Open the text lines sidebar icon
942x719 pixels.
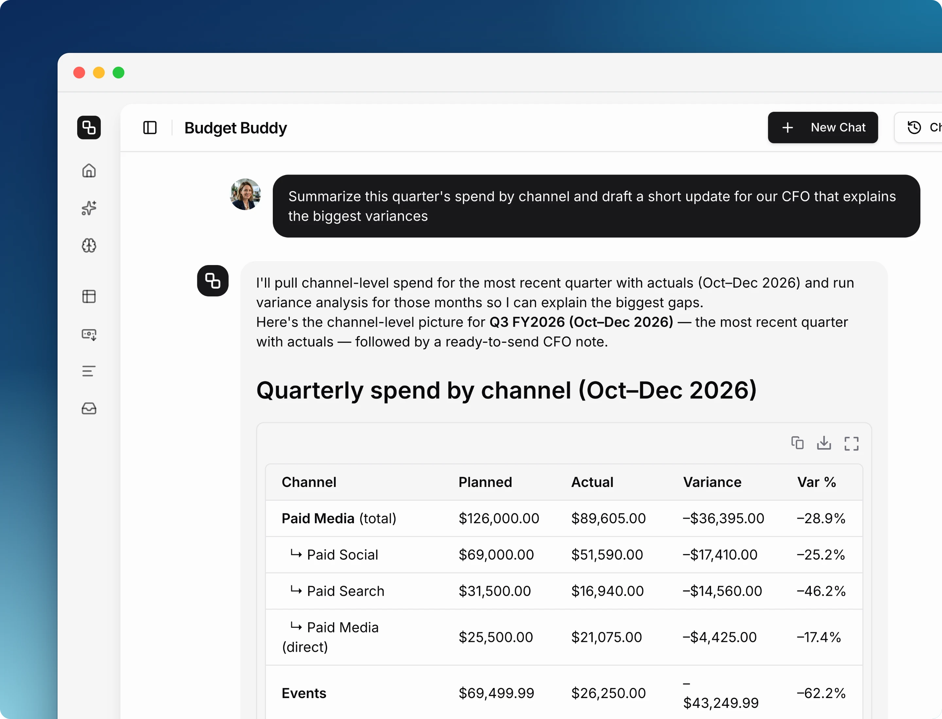[89, 371]
